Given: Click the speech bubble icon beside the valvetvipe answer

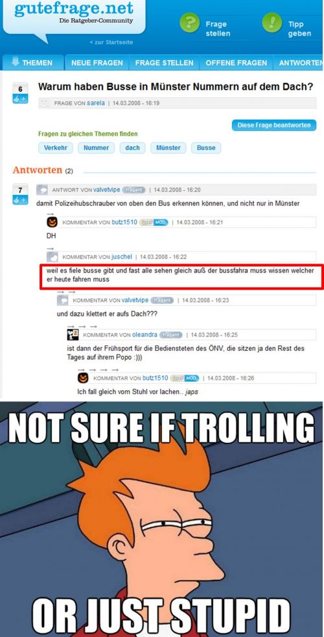Looking at the screenshot, I should (x=41, y=190).
